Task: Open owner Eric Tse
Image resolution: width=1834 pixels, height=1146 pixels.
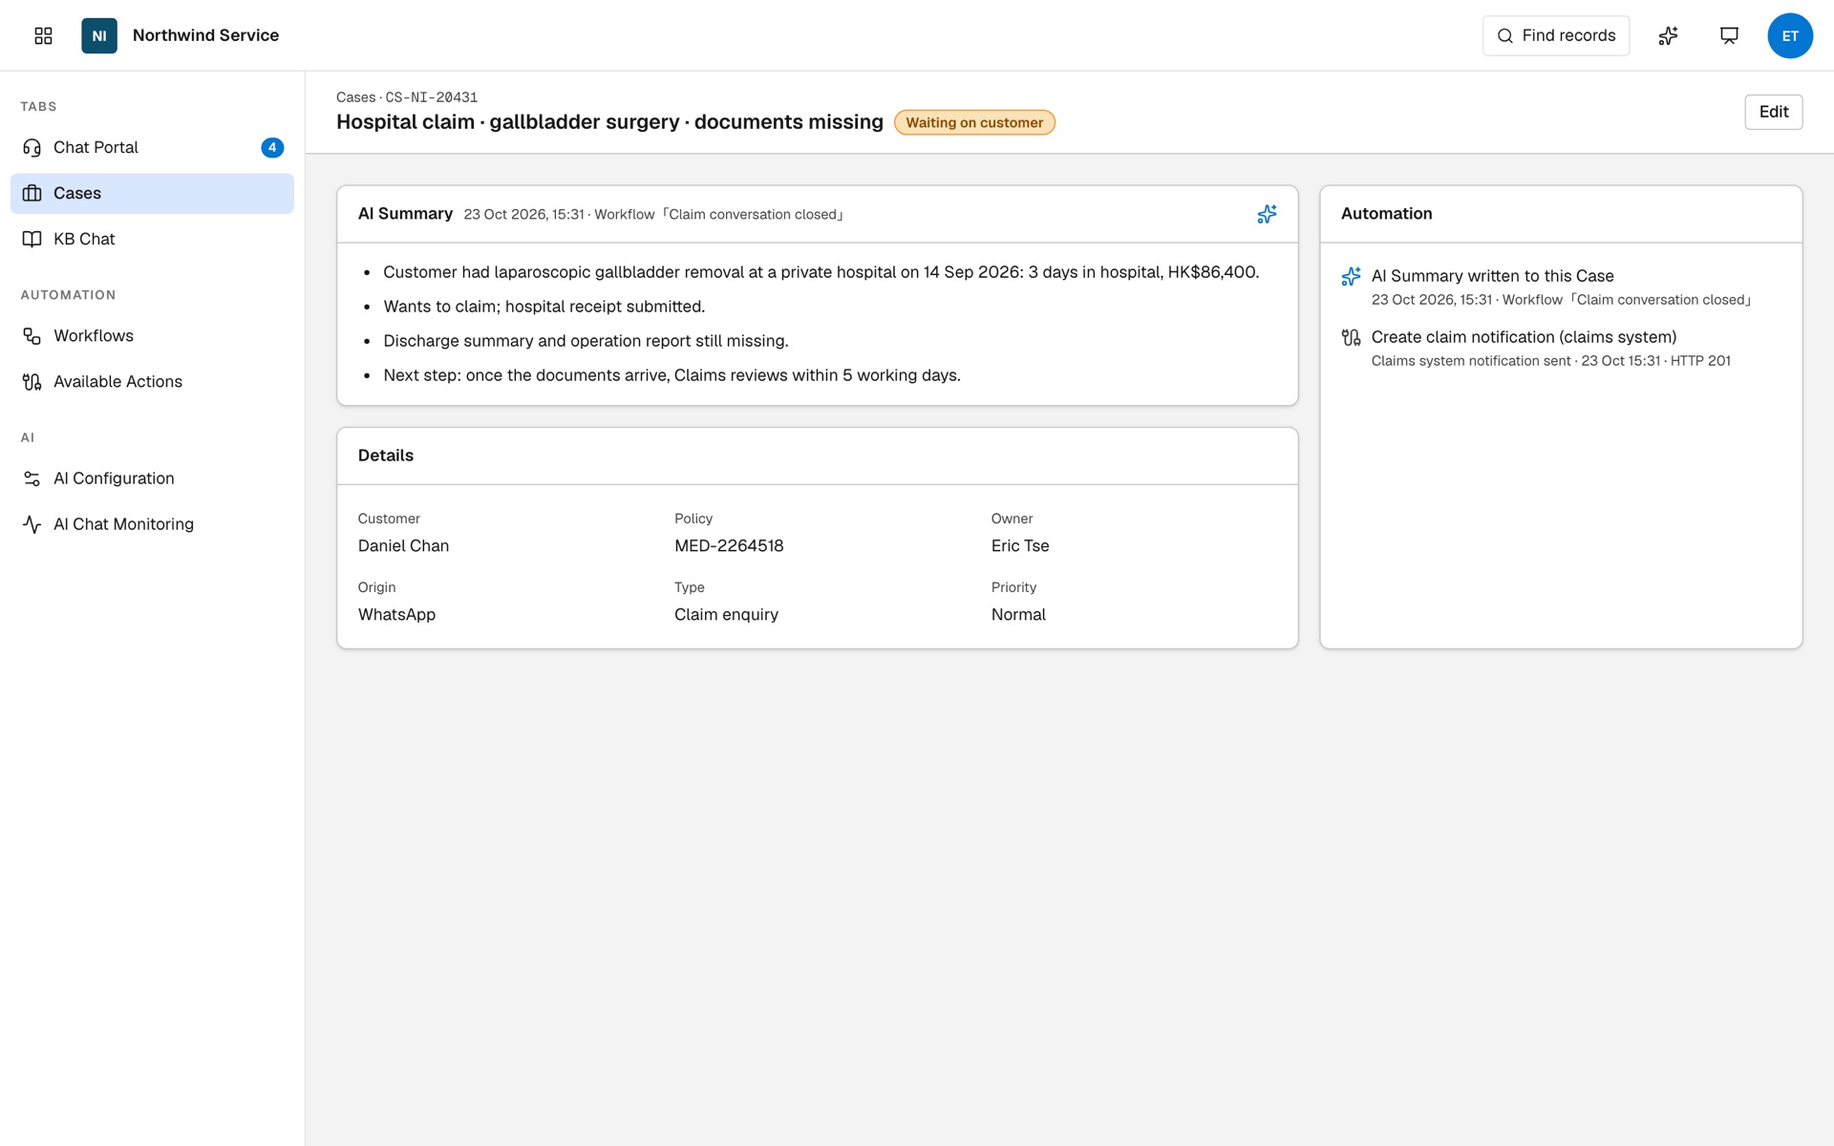Action: [x=1020, y=546]
